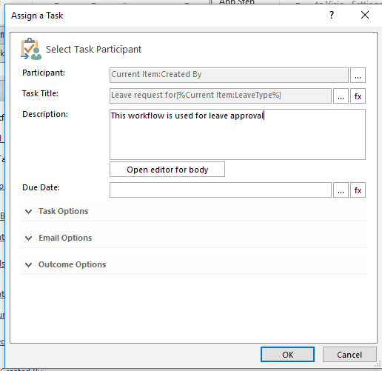Open Task Title string builder ellipsis button
The width and height of the screenshot is (382, 371).
pos(341,96)
